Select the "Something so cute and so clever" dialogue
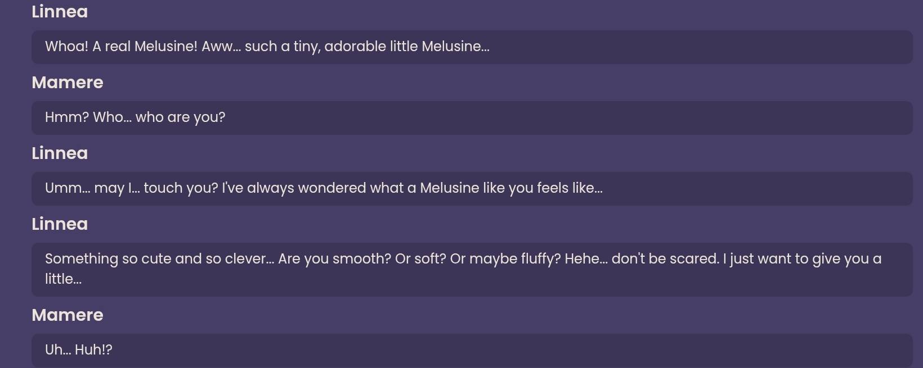 pyautogui.click(x=472, y=270)
